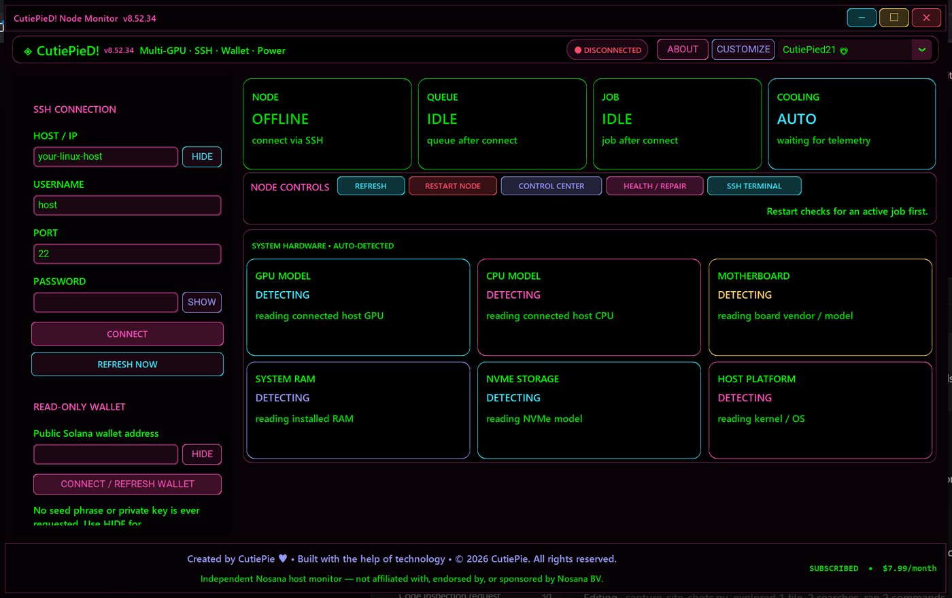
Task: Click the Port input field
Action: 127,254
